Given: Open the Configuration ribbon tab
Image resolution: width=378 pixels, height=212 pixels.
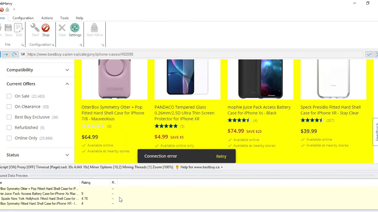Looking at the screenshot, I should pos(23,18).
